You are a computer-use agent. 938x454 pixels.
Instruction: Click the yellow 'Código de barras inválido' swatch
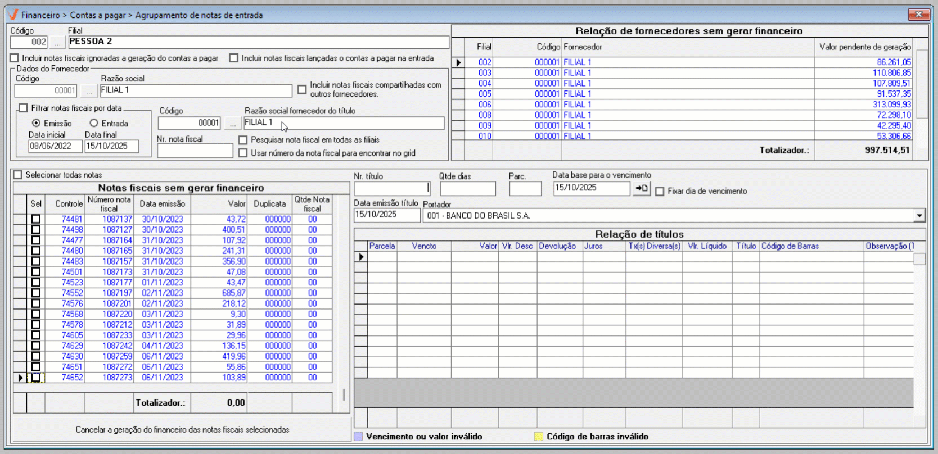(538, 437)
